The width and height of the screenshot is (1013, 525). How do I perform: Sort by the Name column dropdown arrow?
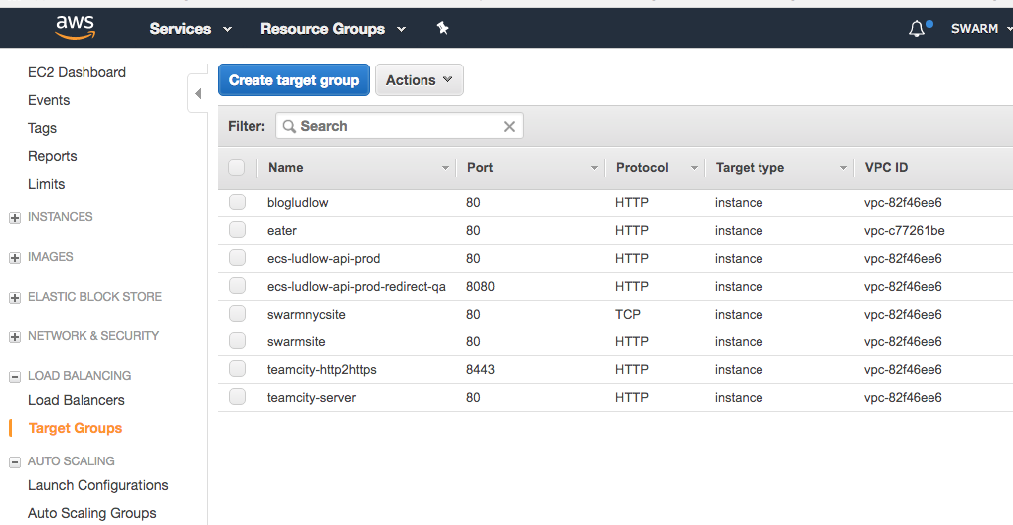click(x=445, y=168)
